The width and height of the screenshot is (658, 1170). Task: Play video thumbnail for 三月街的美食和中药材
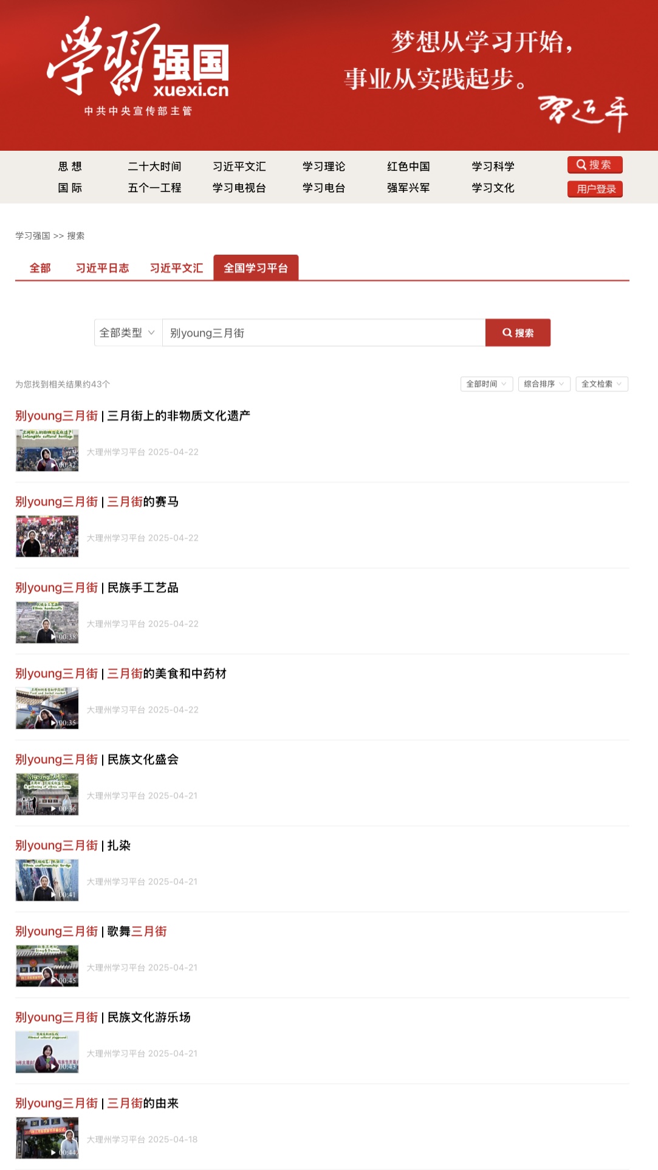tap(47, 708)
